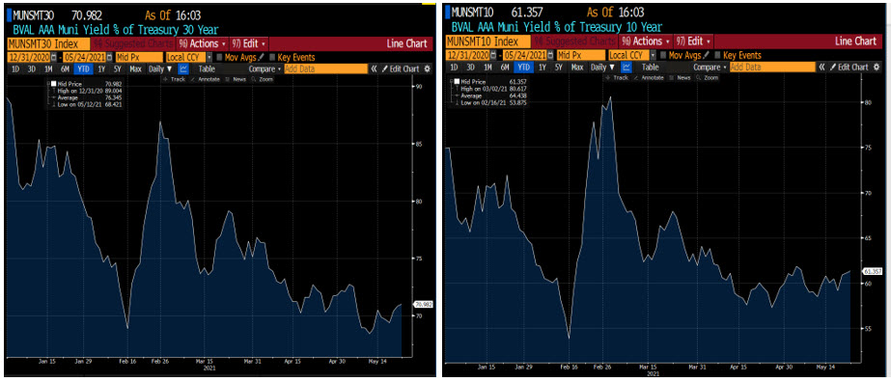891x382 pixels.
Task: Show News overlay in MUNSMT10 chart
Action: click(x=681, y=77)
